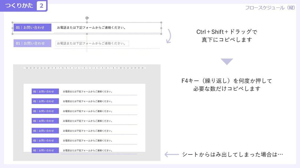
Task: Click the top-right corner handle of the selection
Action: pyautogui.click(x=161, y=23)
